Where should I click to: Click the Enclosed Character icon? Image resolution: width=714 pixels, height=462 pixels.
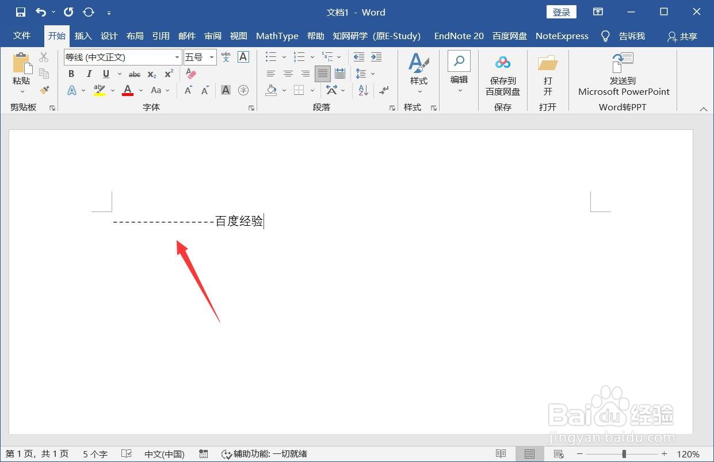point(243,90)
